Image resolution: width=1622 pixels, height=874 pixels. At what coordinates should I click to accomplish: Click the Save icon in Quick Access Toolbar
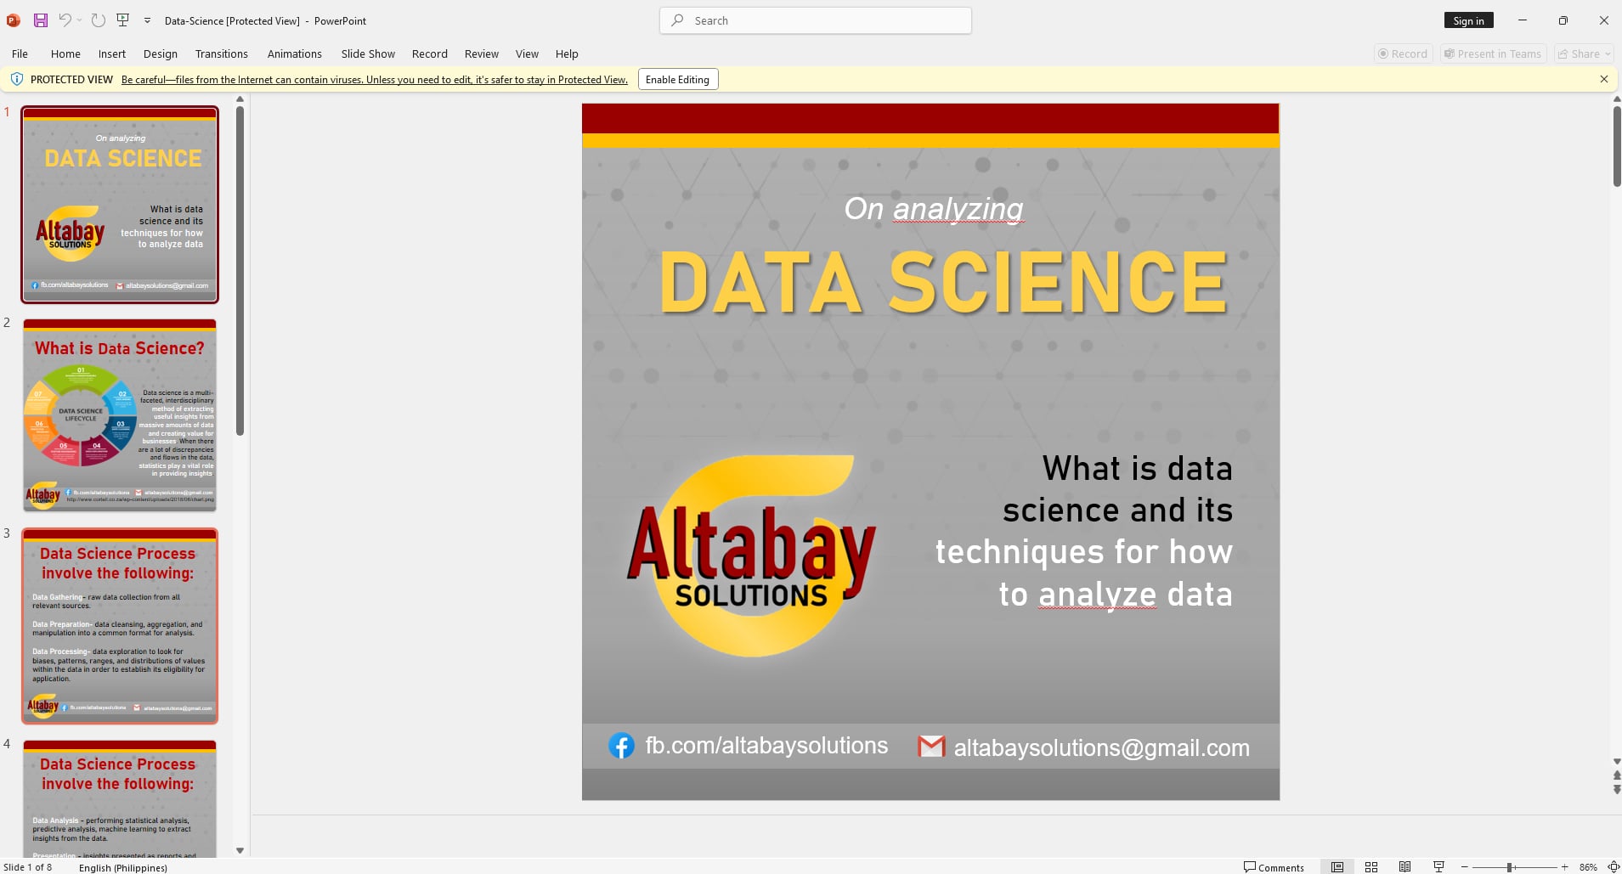coord(40,20)
